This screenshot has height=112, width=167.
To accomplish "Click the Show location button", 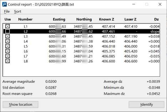I will pyautogui.click(x=20, y=104).
